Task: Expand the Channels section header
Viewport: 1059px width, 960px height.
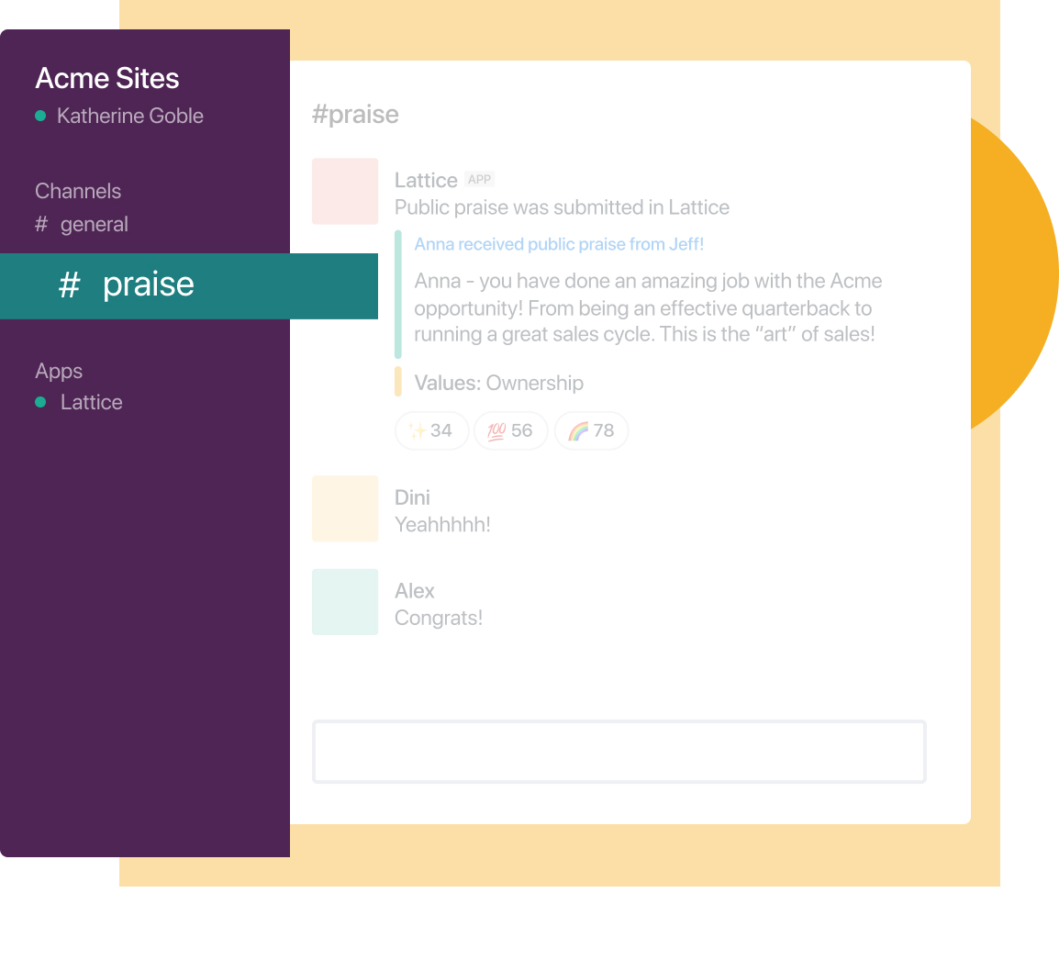Action: [x=78, y=191]
